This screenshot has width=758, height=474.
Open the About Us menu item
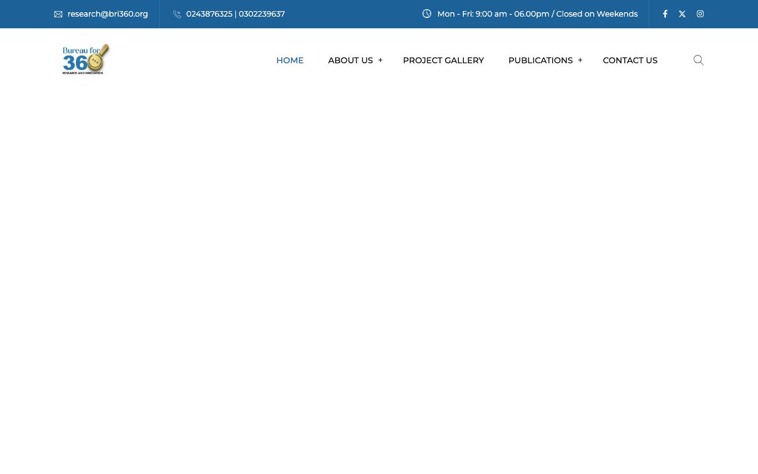pos(350,60)
